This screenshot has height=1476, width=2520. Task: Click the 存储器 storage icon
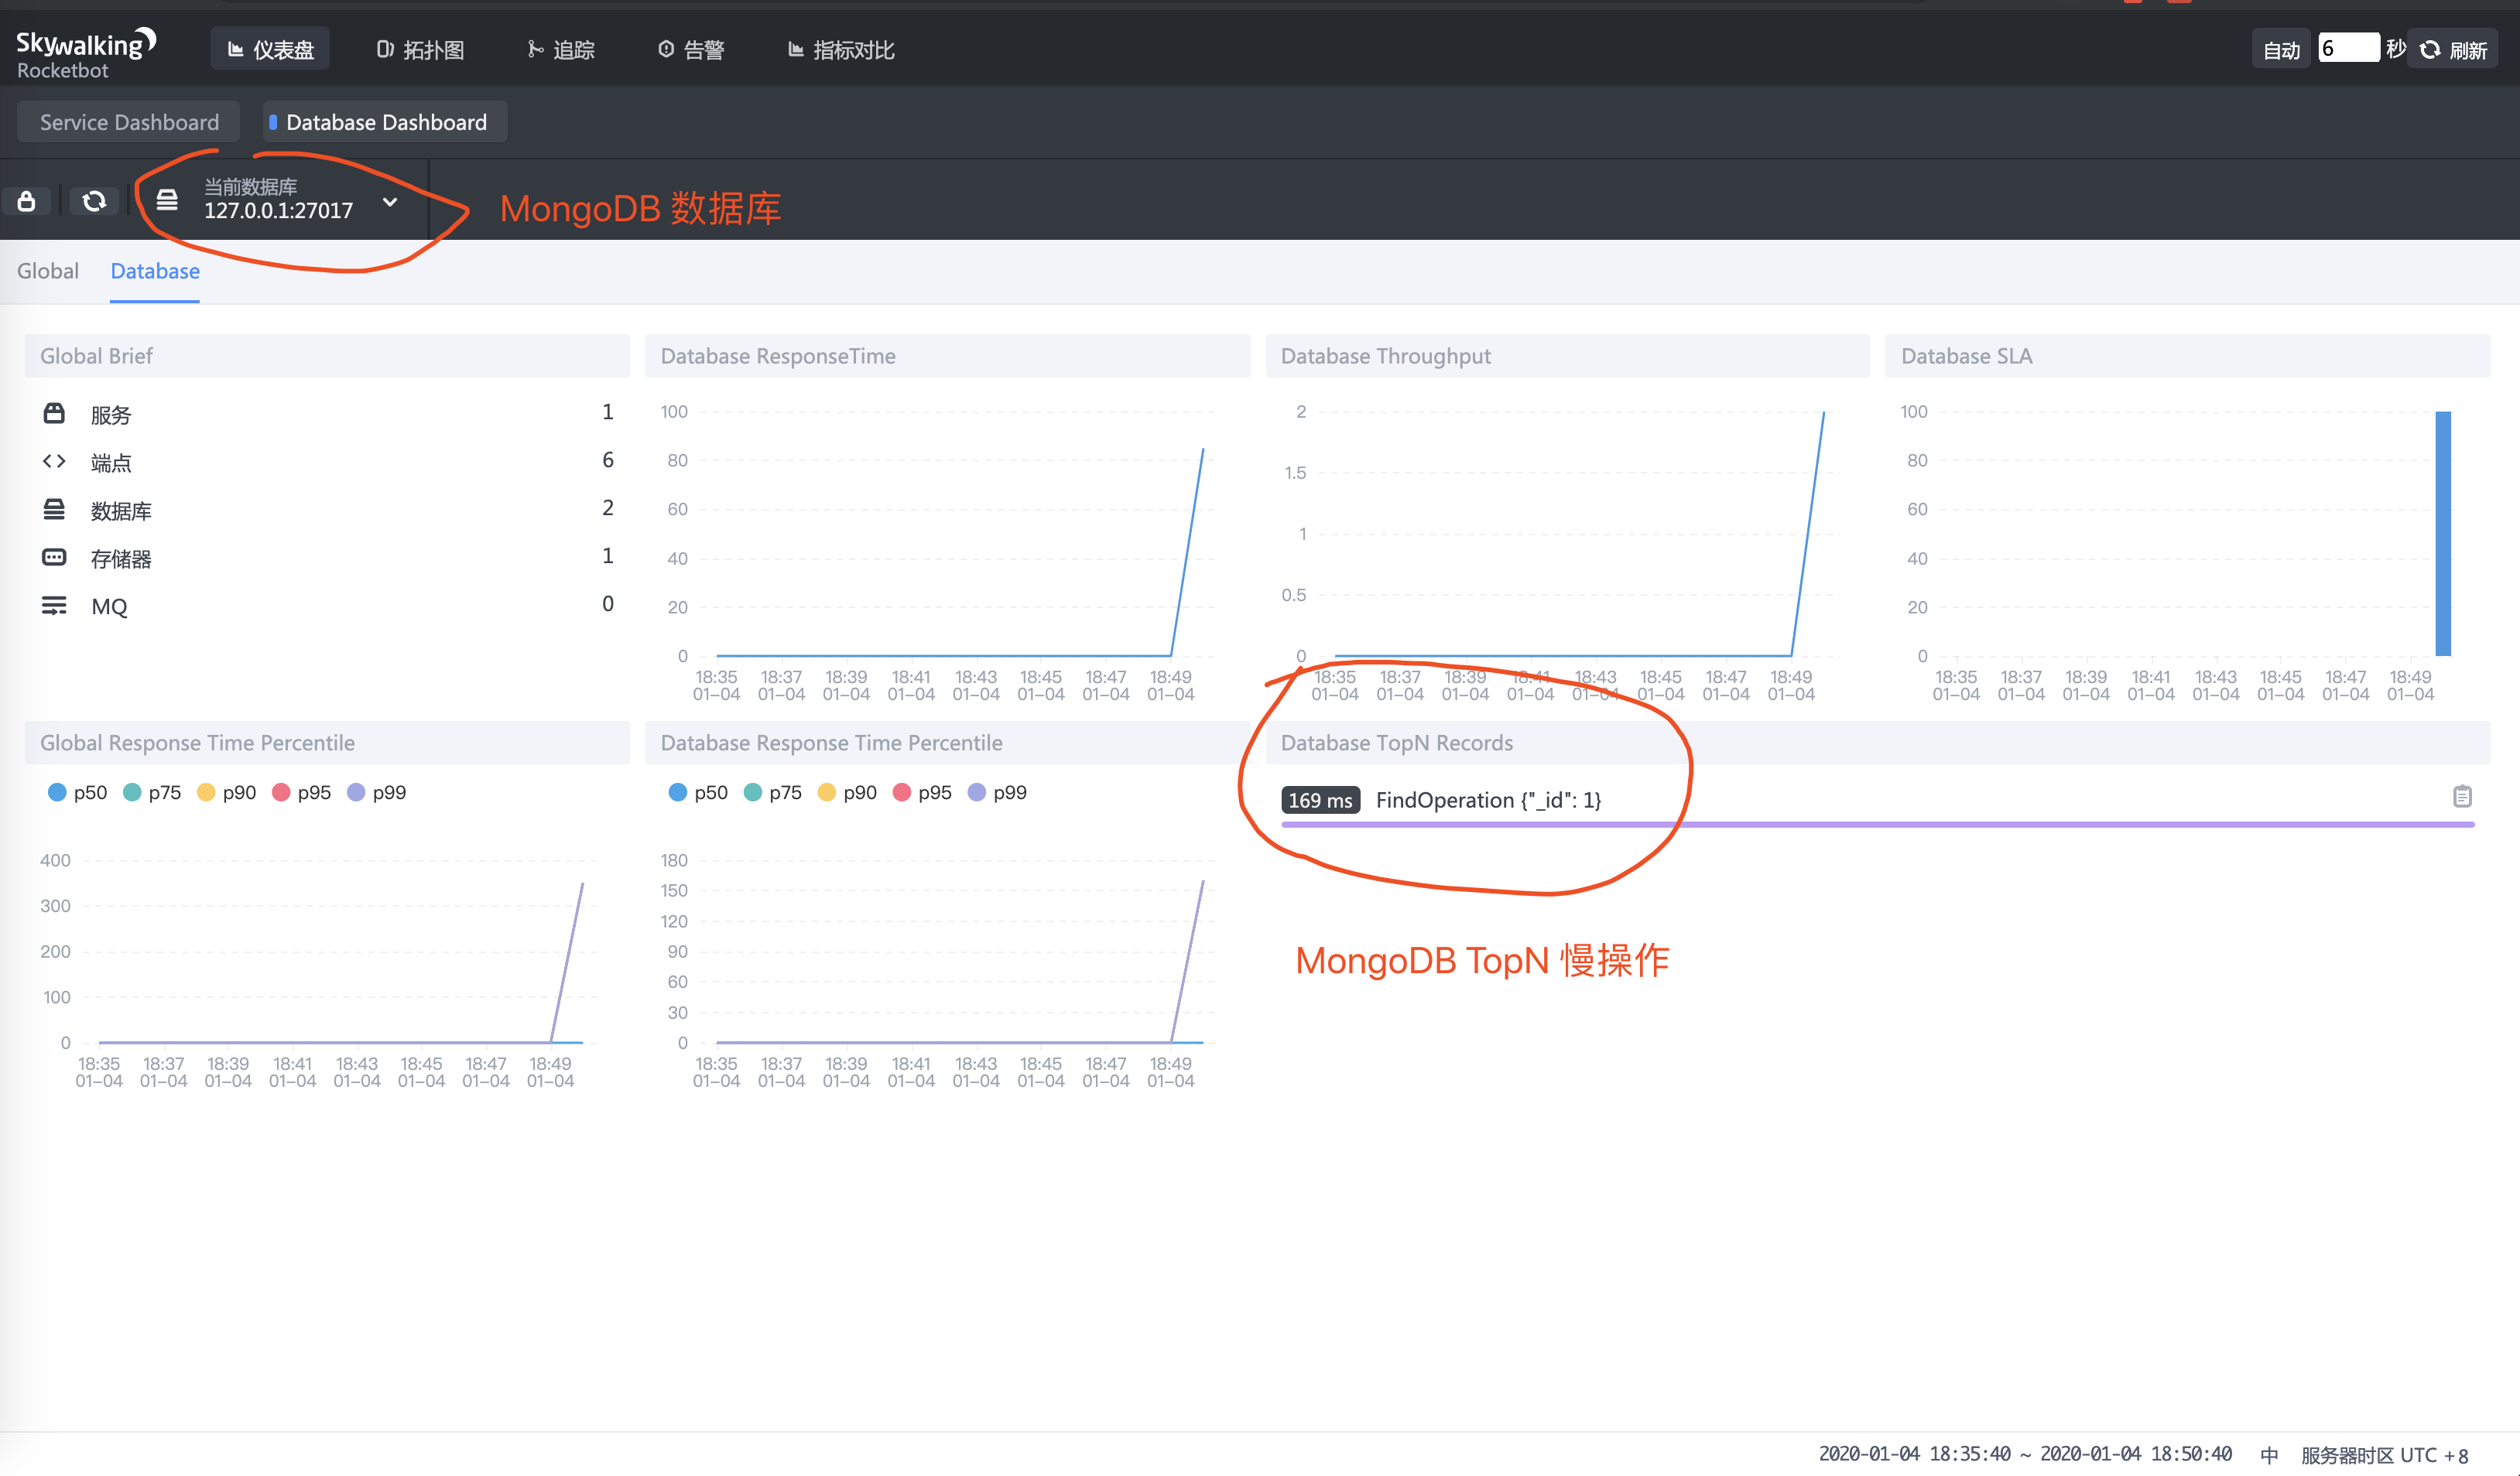tap(54, 557)
